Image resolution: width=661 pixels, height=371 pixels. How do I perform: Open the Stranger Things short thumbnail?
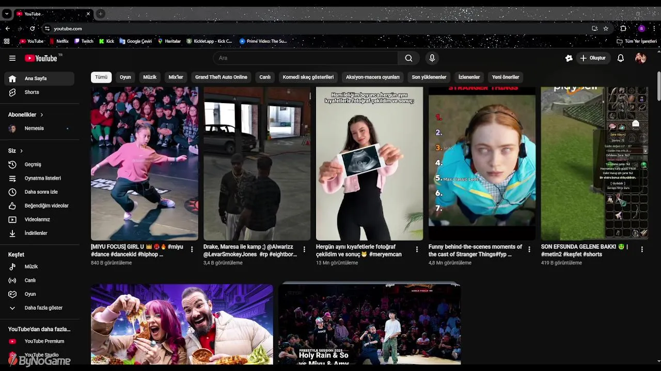(x=482, y=163)
